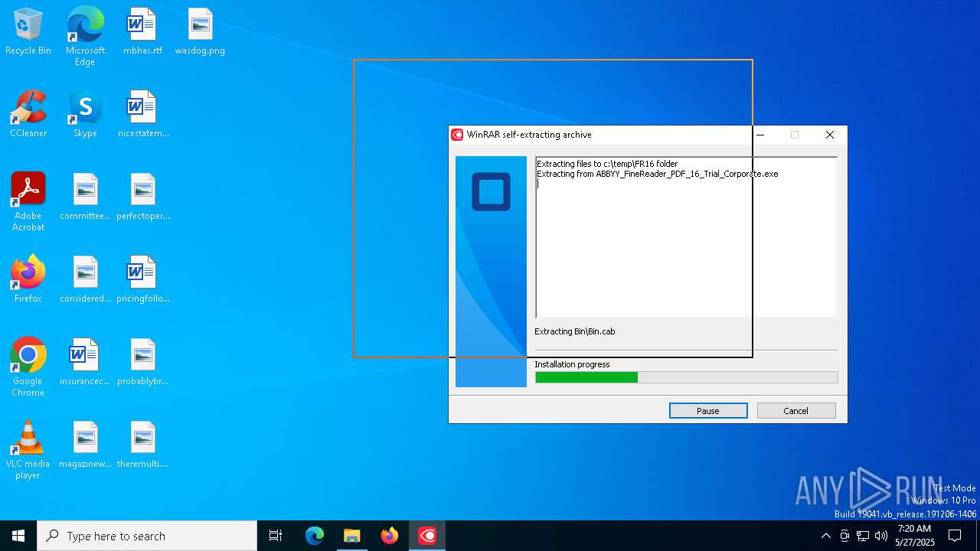The height and width of the screenshot is (551, 980).
Task: Open Adobe Acrobat desktop shortcut
Action: pyautogui.click(x=28, y=202)
